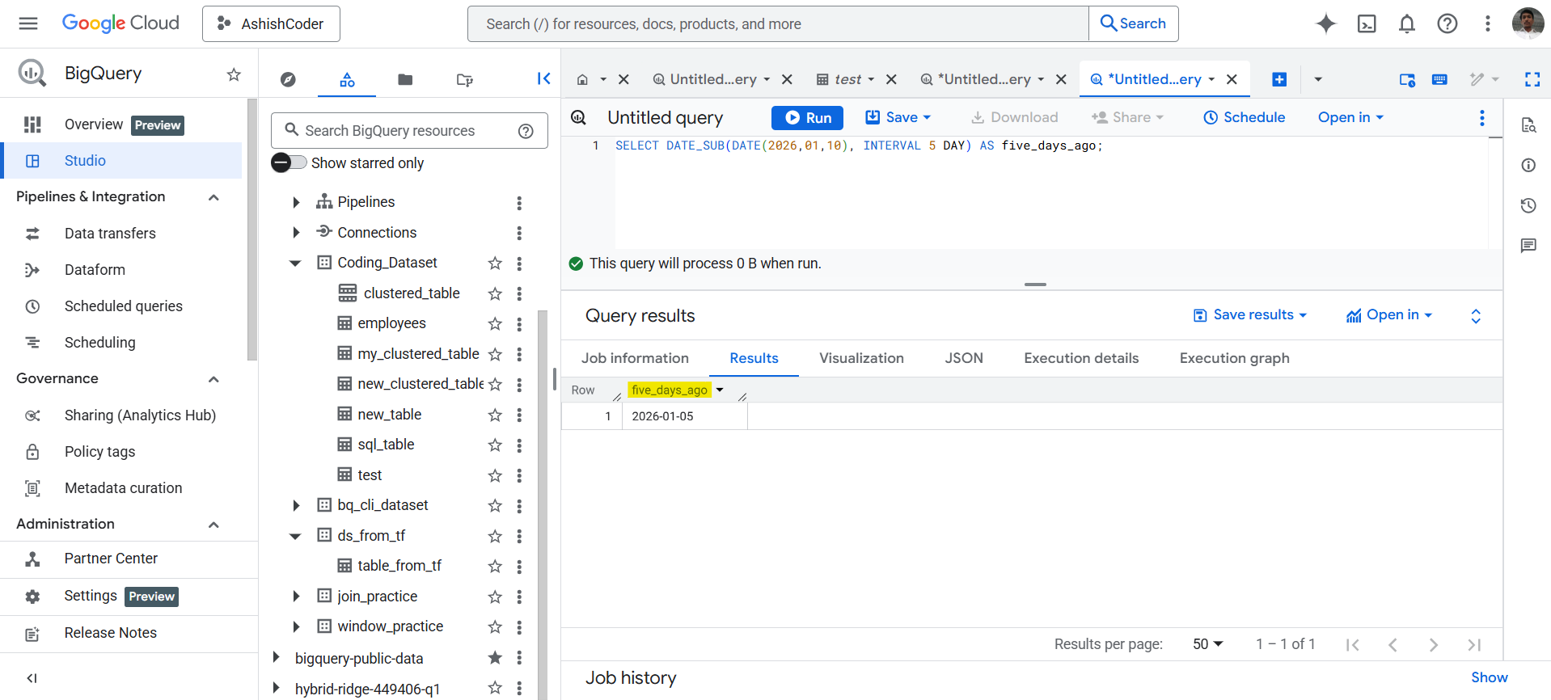The height and width of the screenshot is (700, 1551).
Task: Open more actions for employees table
Action: [519, 324]
